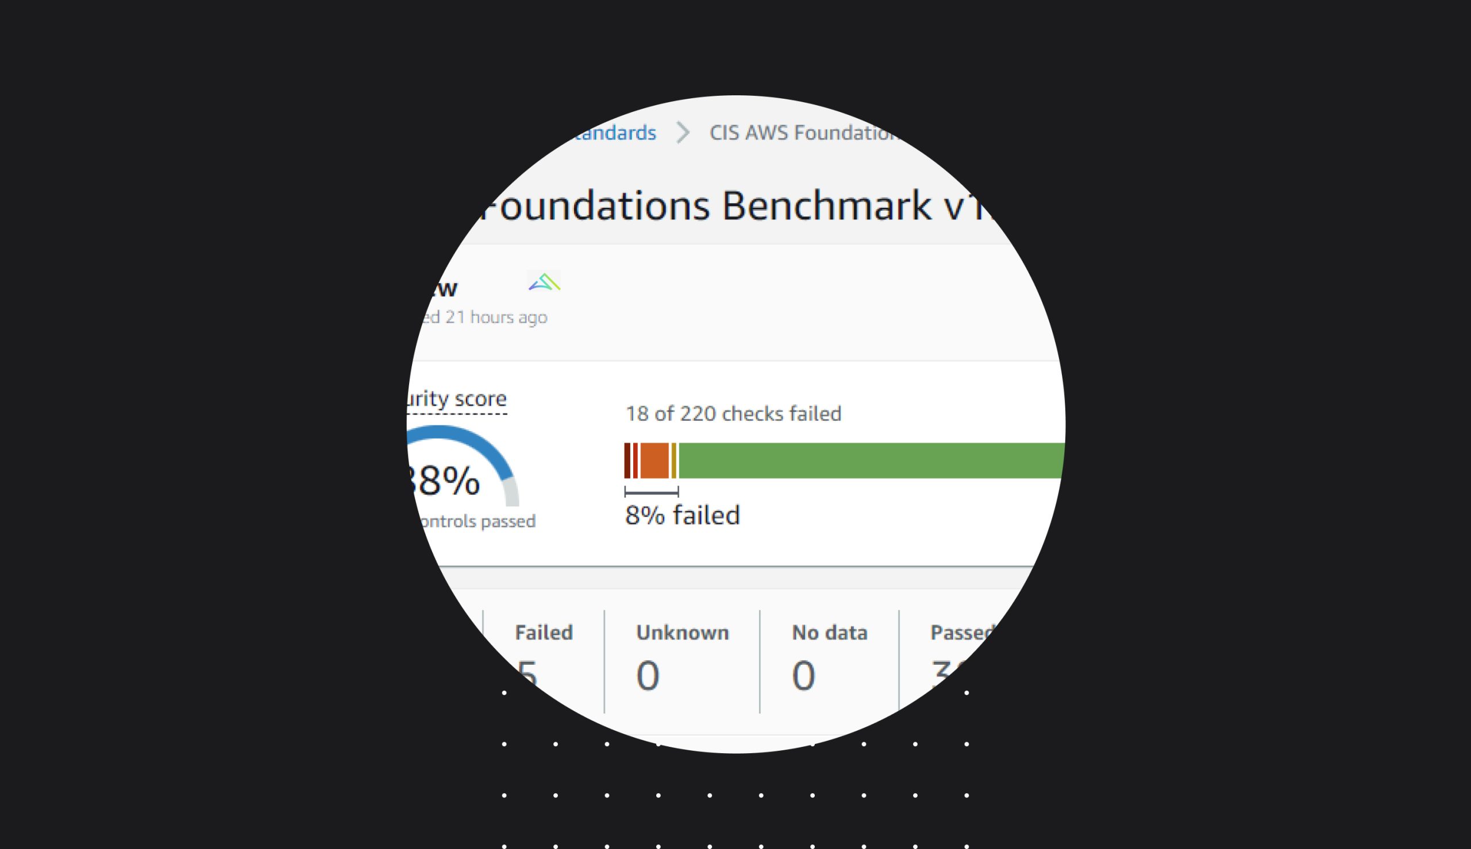
Task: Click the 8% failed bracket indicator
Action: [x=651, y=492]
